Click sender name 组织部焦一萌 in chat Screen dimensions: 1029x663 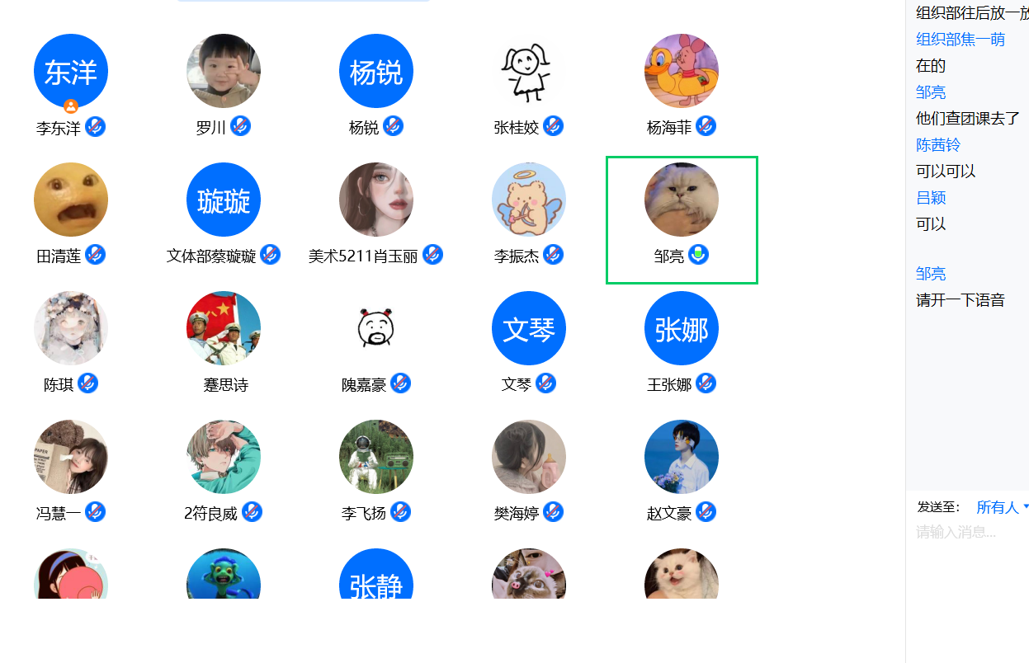[961, 40]
